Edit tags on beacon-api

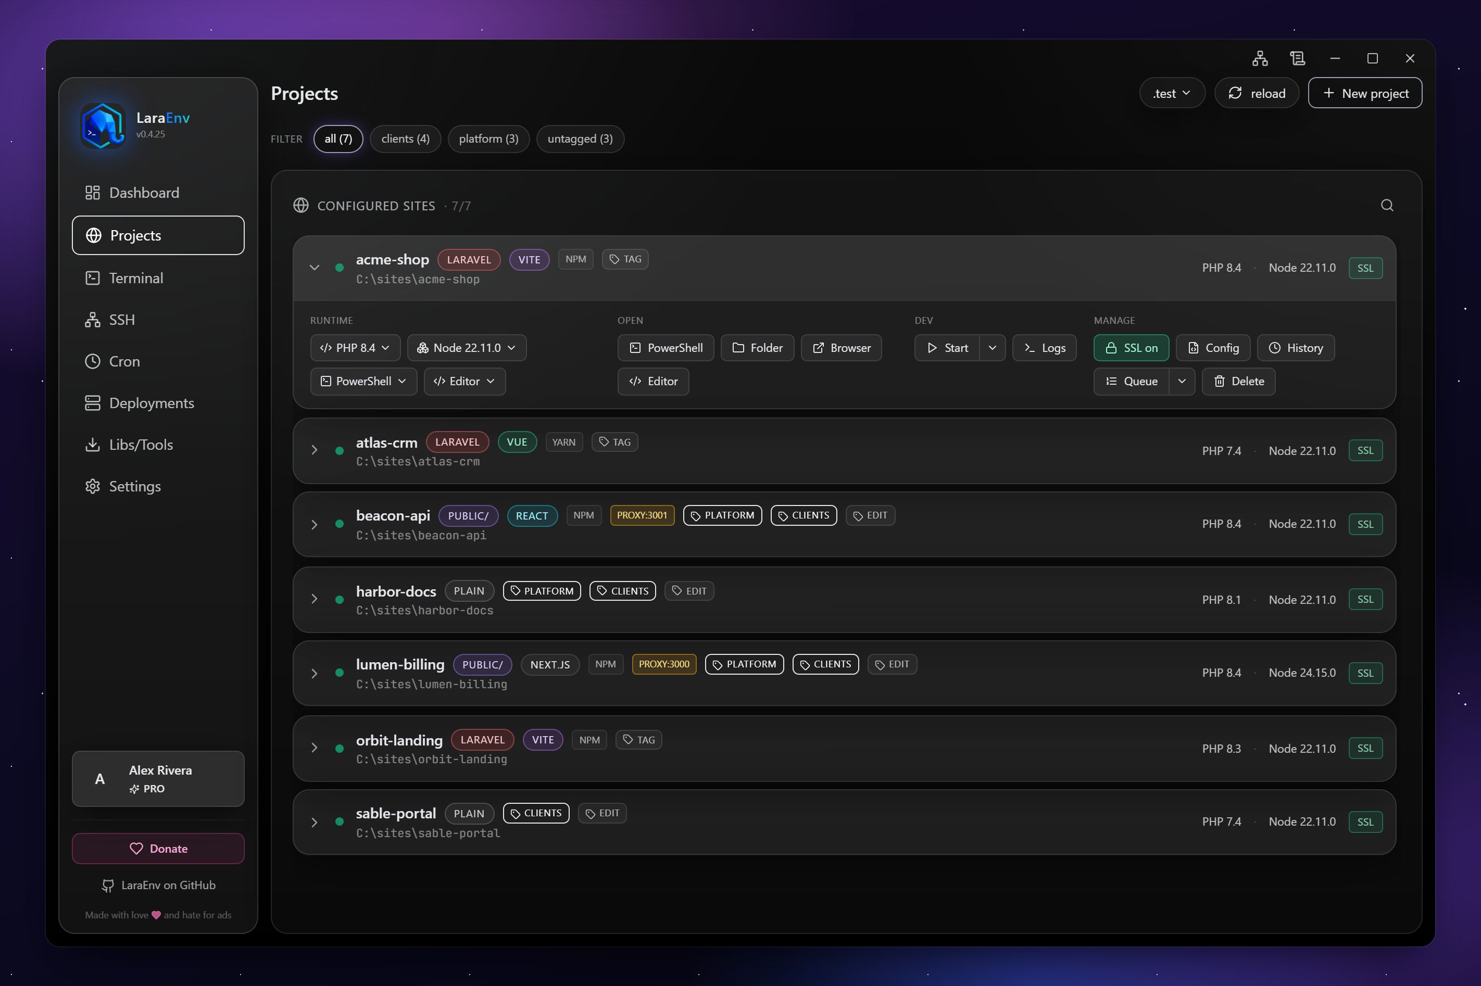pos(870,515)
